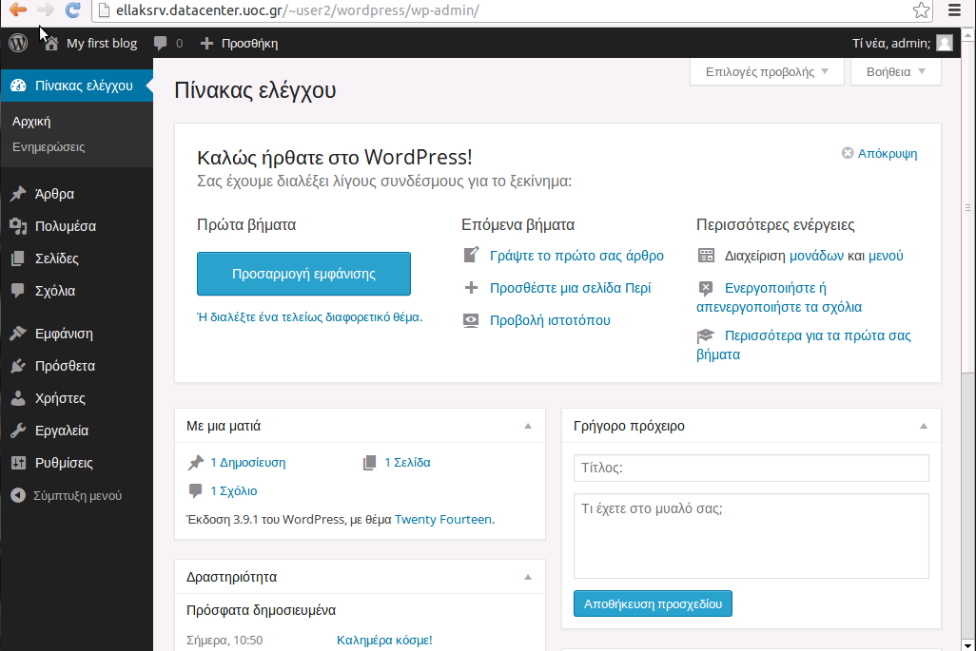
Task: Click the scroll-down arrow of the page scrollbar
Action: coord(967,644)
